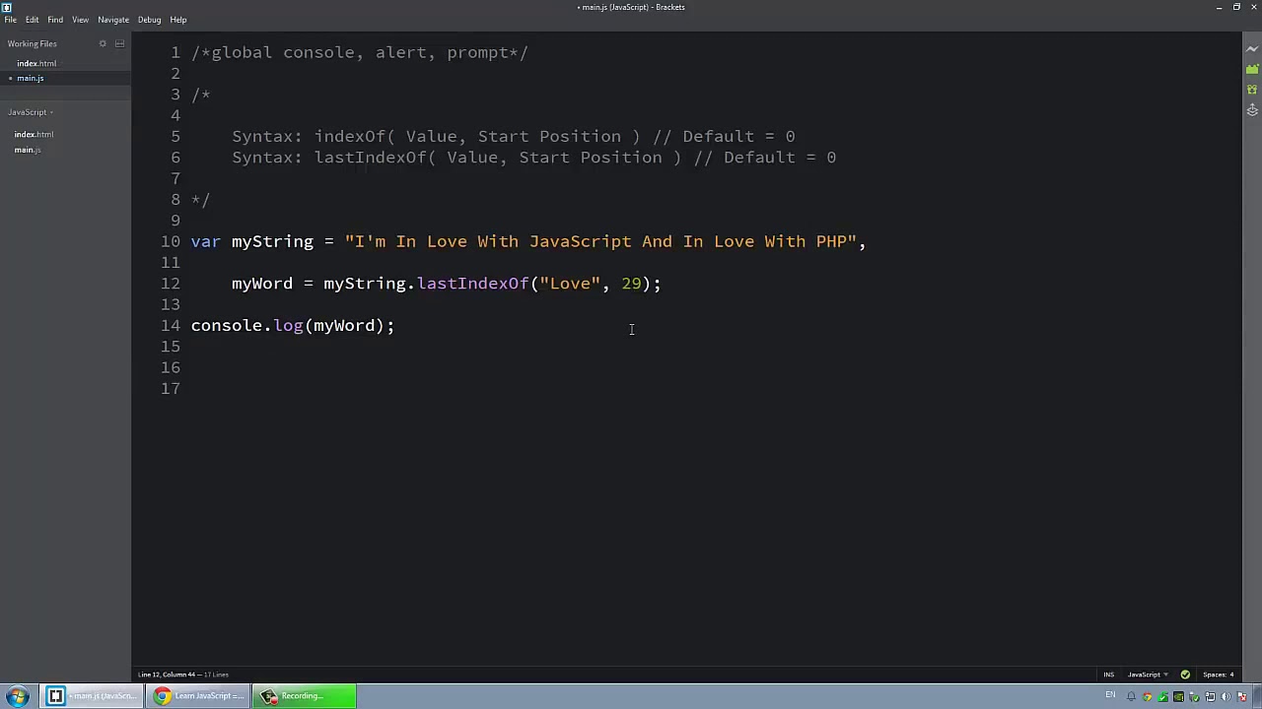Expand the JavaScript project folder dropdown
The image size is (1262, 709).
(x=31, y=112)
